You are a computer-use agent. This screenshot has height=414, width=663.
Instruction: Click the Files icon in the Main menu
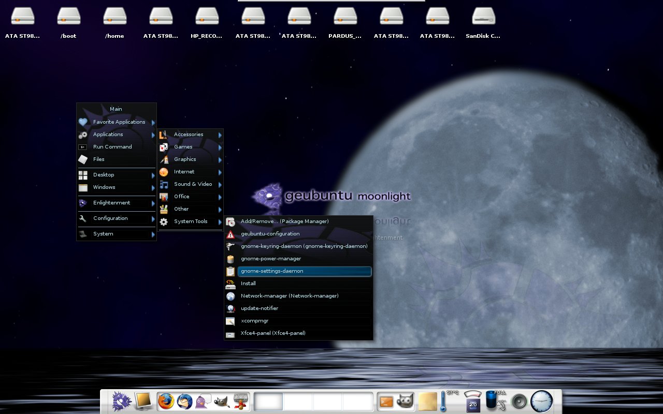click(x=83, y=159)
